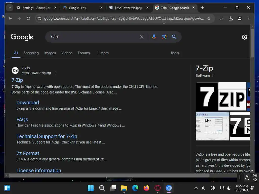Click the black 7-Zip logo thumbnail
259x194 pixels.
pyautogui.click(x=240, y=126)
